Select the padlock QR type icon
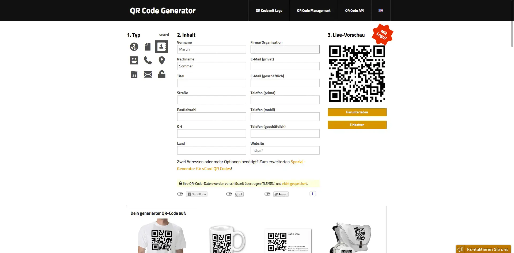 click(162, 74)
